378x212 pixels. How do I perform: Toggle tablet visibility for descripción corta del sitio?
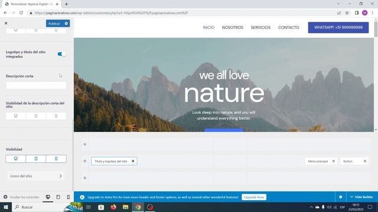point(36,116)
